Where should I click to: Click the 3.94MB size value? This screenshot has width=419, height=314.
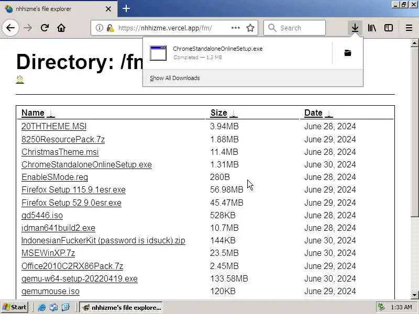click(x=224, y=126)
